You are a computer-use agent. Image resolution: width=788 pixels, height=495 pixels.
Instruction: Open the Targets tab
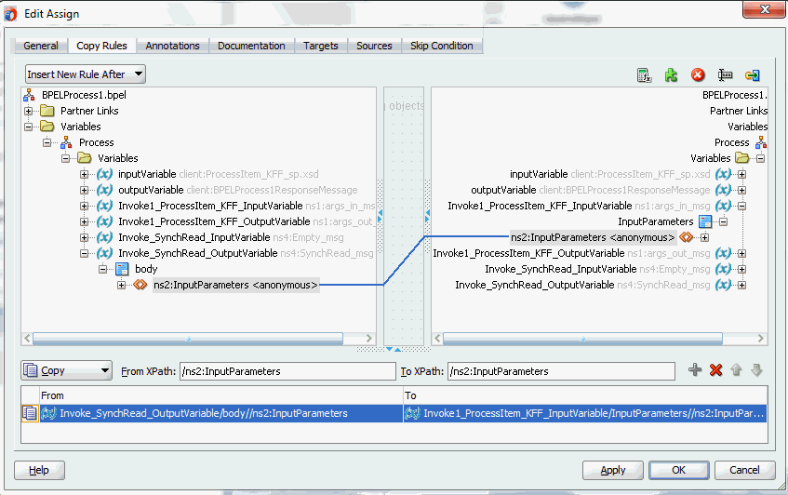point(321,46)
